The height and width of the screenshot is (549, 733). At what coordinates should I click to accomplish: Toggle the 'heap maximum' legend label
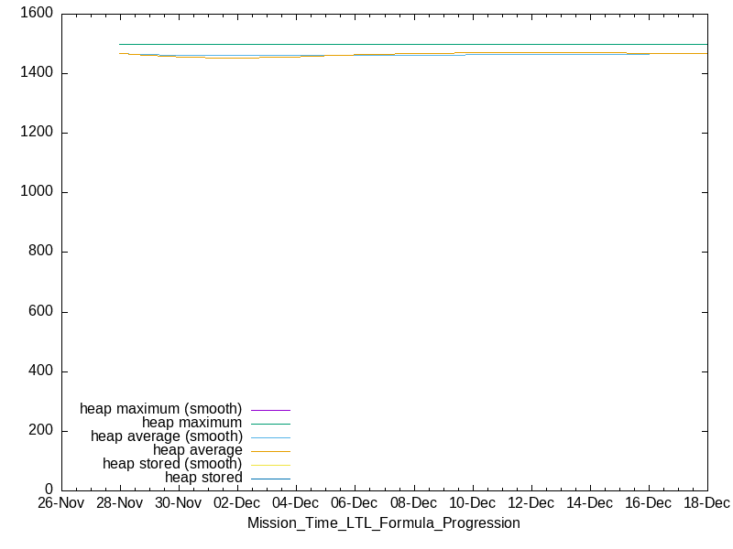[x=191, y=423]
